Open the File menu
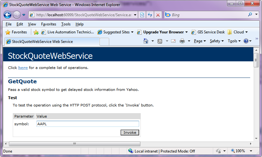The image size is (262, 157). [x=9, y=24]
